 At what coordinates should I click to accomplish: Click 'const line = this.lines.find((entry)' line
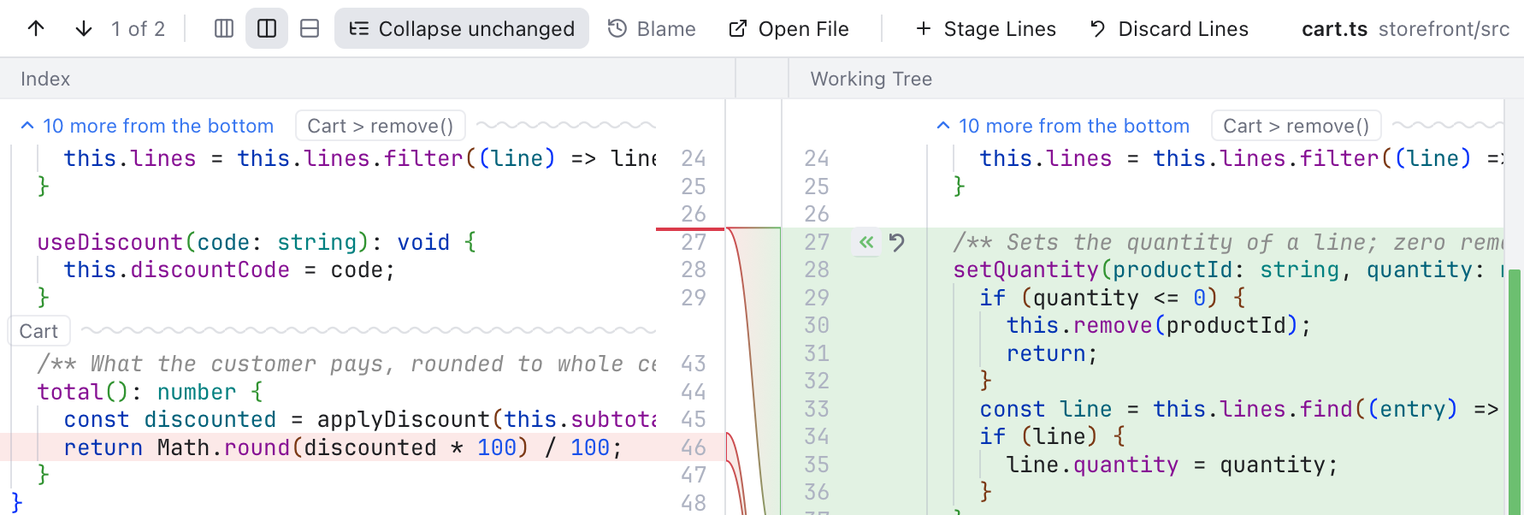[1238, 409]
